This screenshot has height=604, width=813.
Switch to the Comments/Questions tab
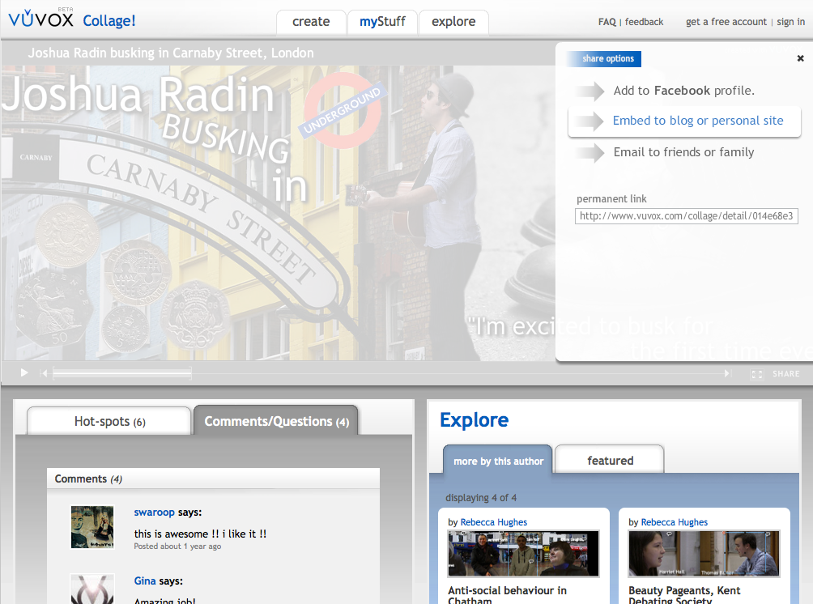[x=276, y=421]
